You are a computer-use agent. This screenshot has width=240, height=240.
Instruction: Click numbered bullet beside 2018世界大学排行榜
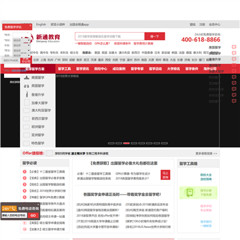click(25, 191)
